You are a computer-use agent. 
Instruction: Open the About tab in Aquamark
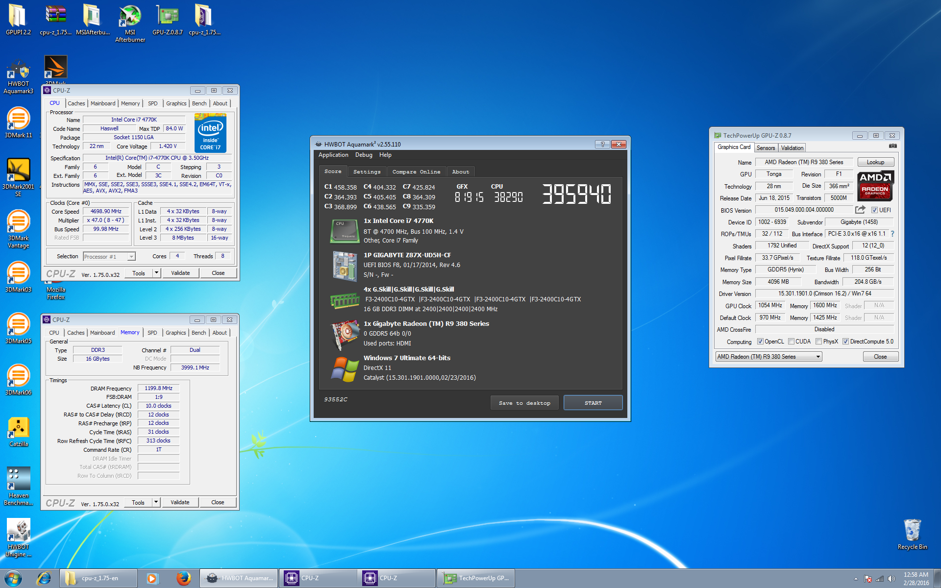tap(460, 171)
